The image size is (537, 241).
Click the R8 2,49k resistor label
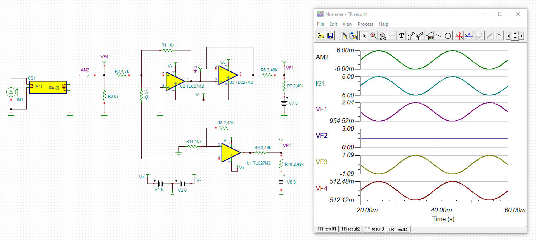point(226,123)
